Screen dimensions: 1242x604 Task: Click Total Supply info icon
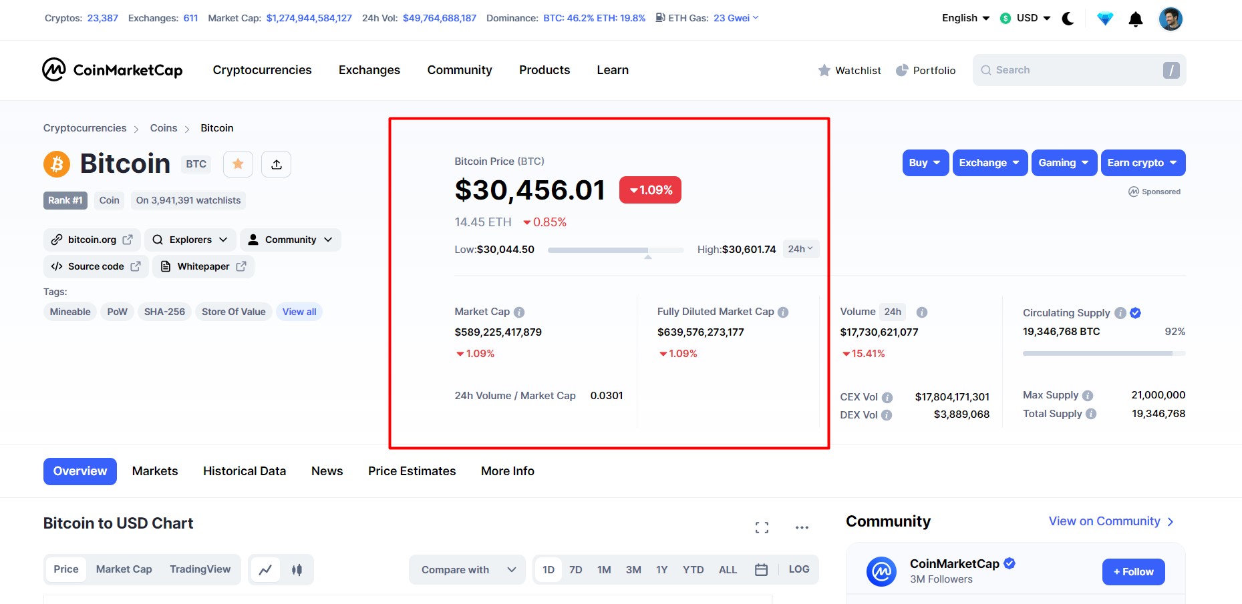pos(1091,414)
